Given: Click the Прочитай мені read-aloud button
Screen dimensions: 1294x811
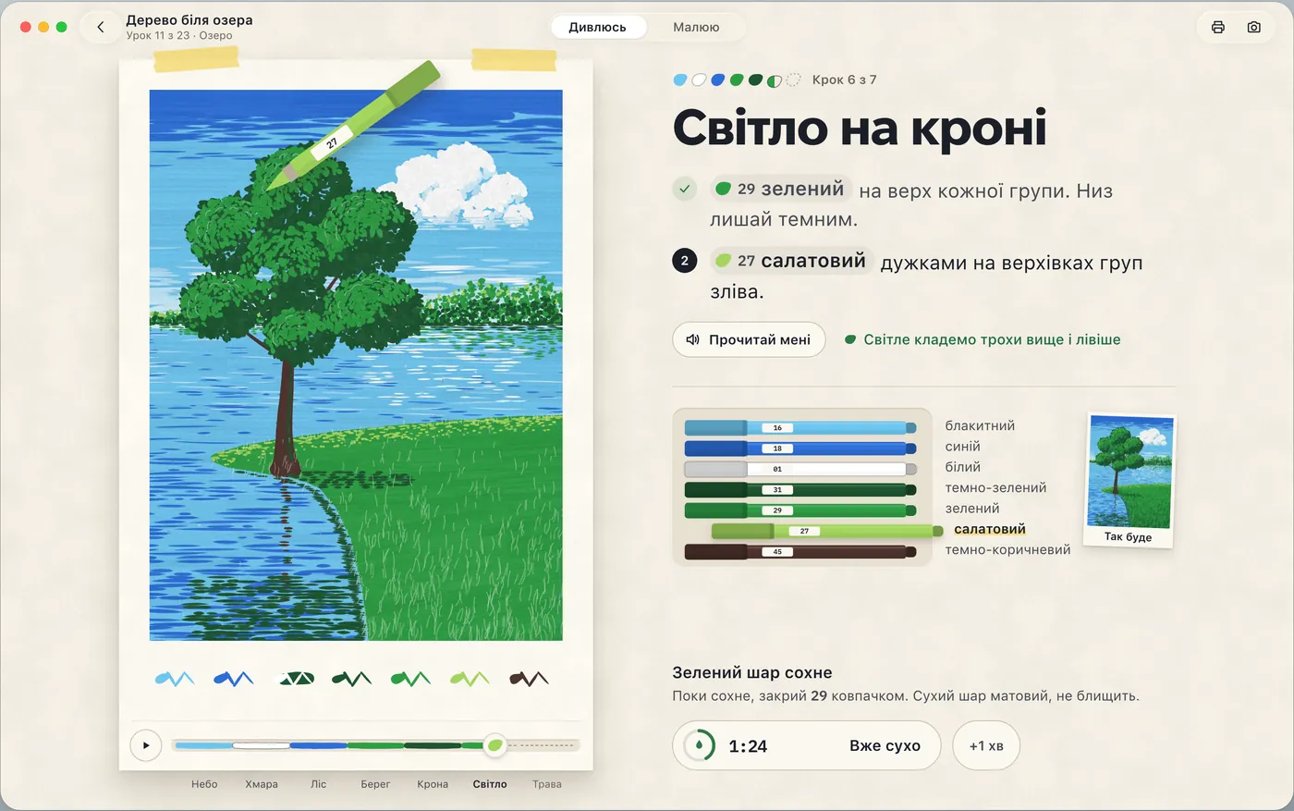Looking at the screenshot, I should pos(749,339).
